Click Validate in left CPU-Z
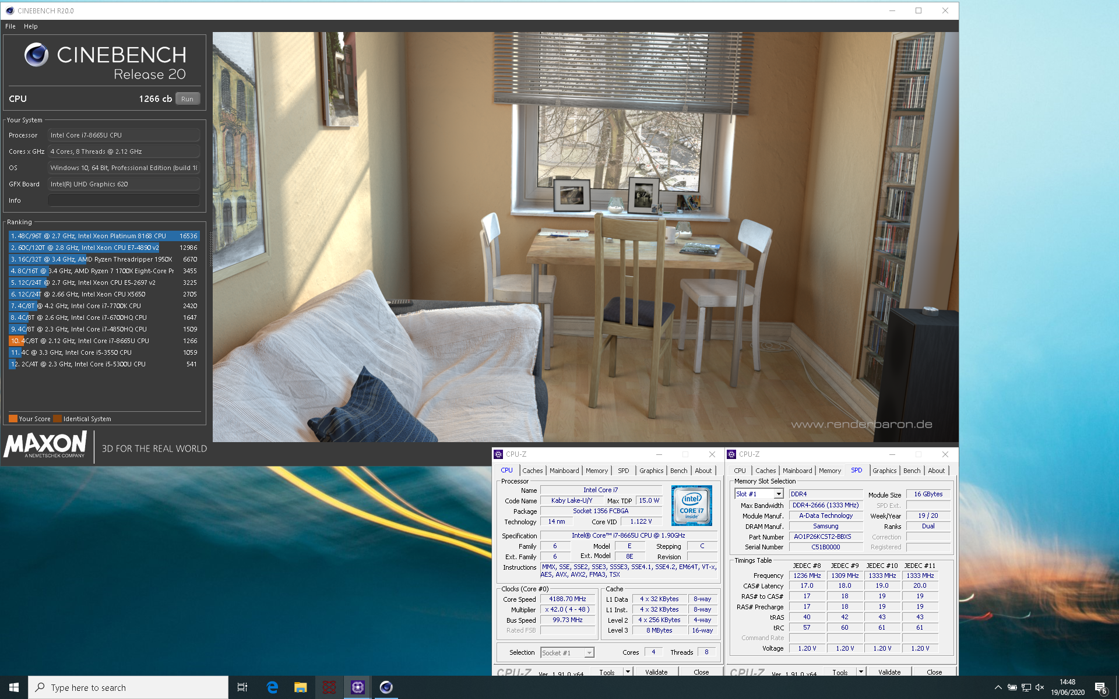1119x699 pixels. point(656,672)
